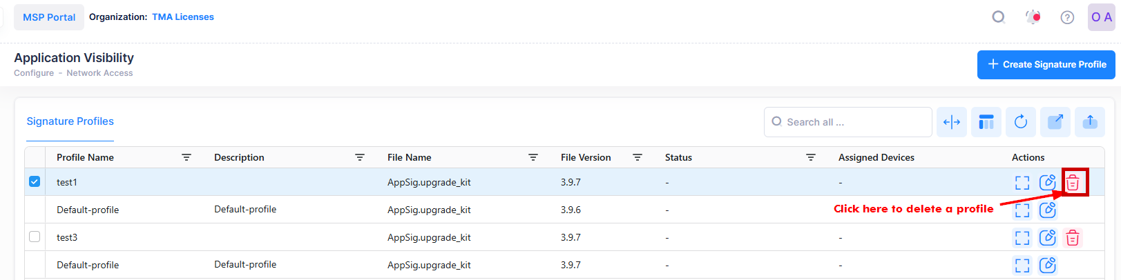Check the test3 row checkbox
Viewport: 1121px width, 280px height.
point(35,237)
